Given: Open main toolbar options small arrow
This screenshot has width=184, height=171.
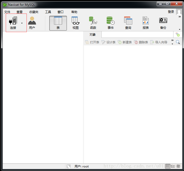Looking at the screenshot, I should pos(179,29).
